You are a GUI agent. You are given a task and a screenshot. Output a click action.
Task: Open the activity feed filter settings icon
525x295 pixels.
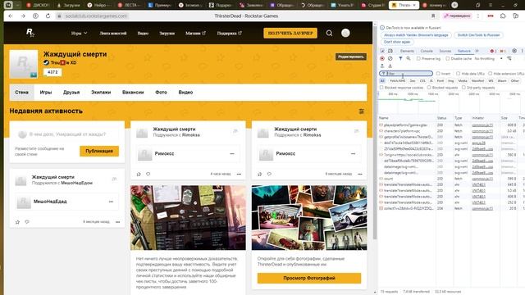click(x=361, y=111)
